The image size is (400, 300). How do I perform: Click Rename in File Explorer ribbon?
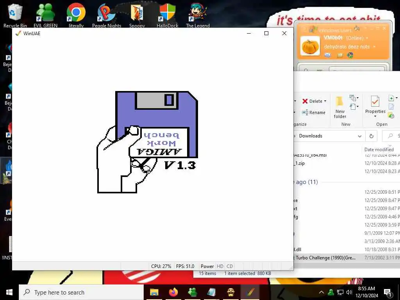(x=314, y=112)
